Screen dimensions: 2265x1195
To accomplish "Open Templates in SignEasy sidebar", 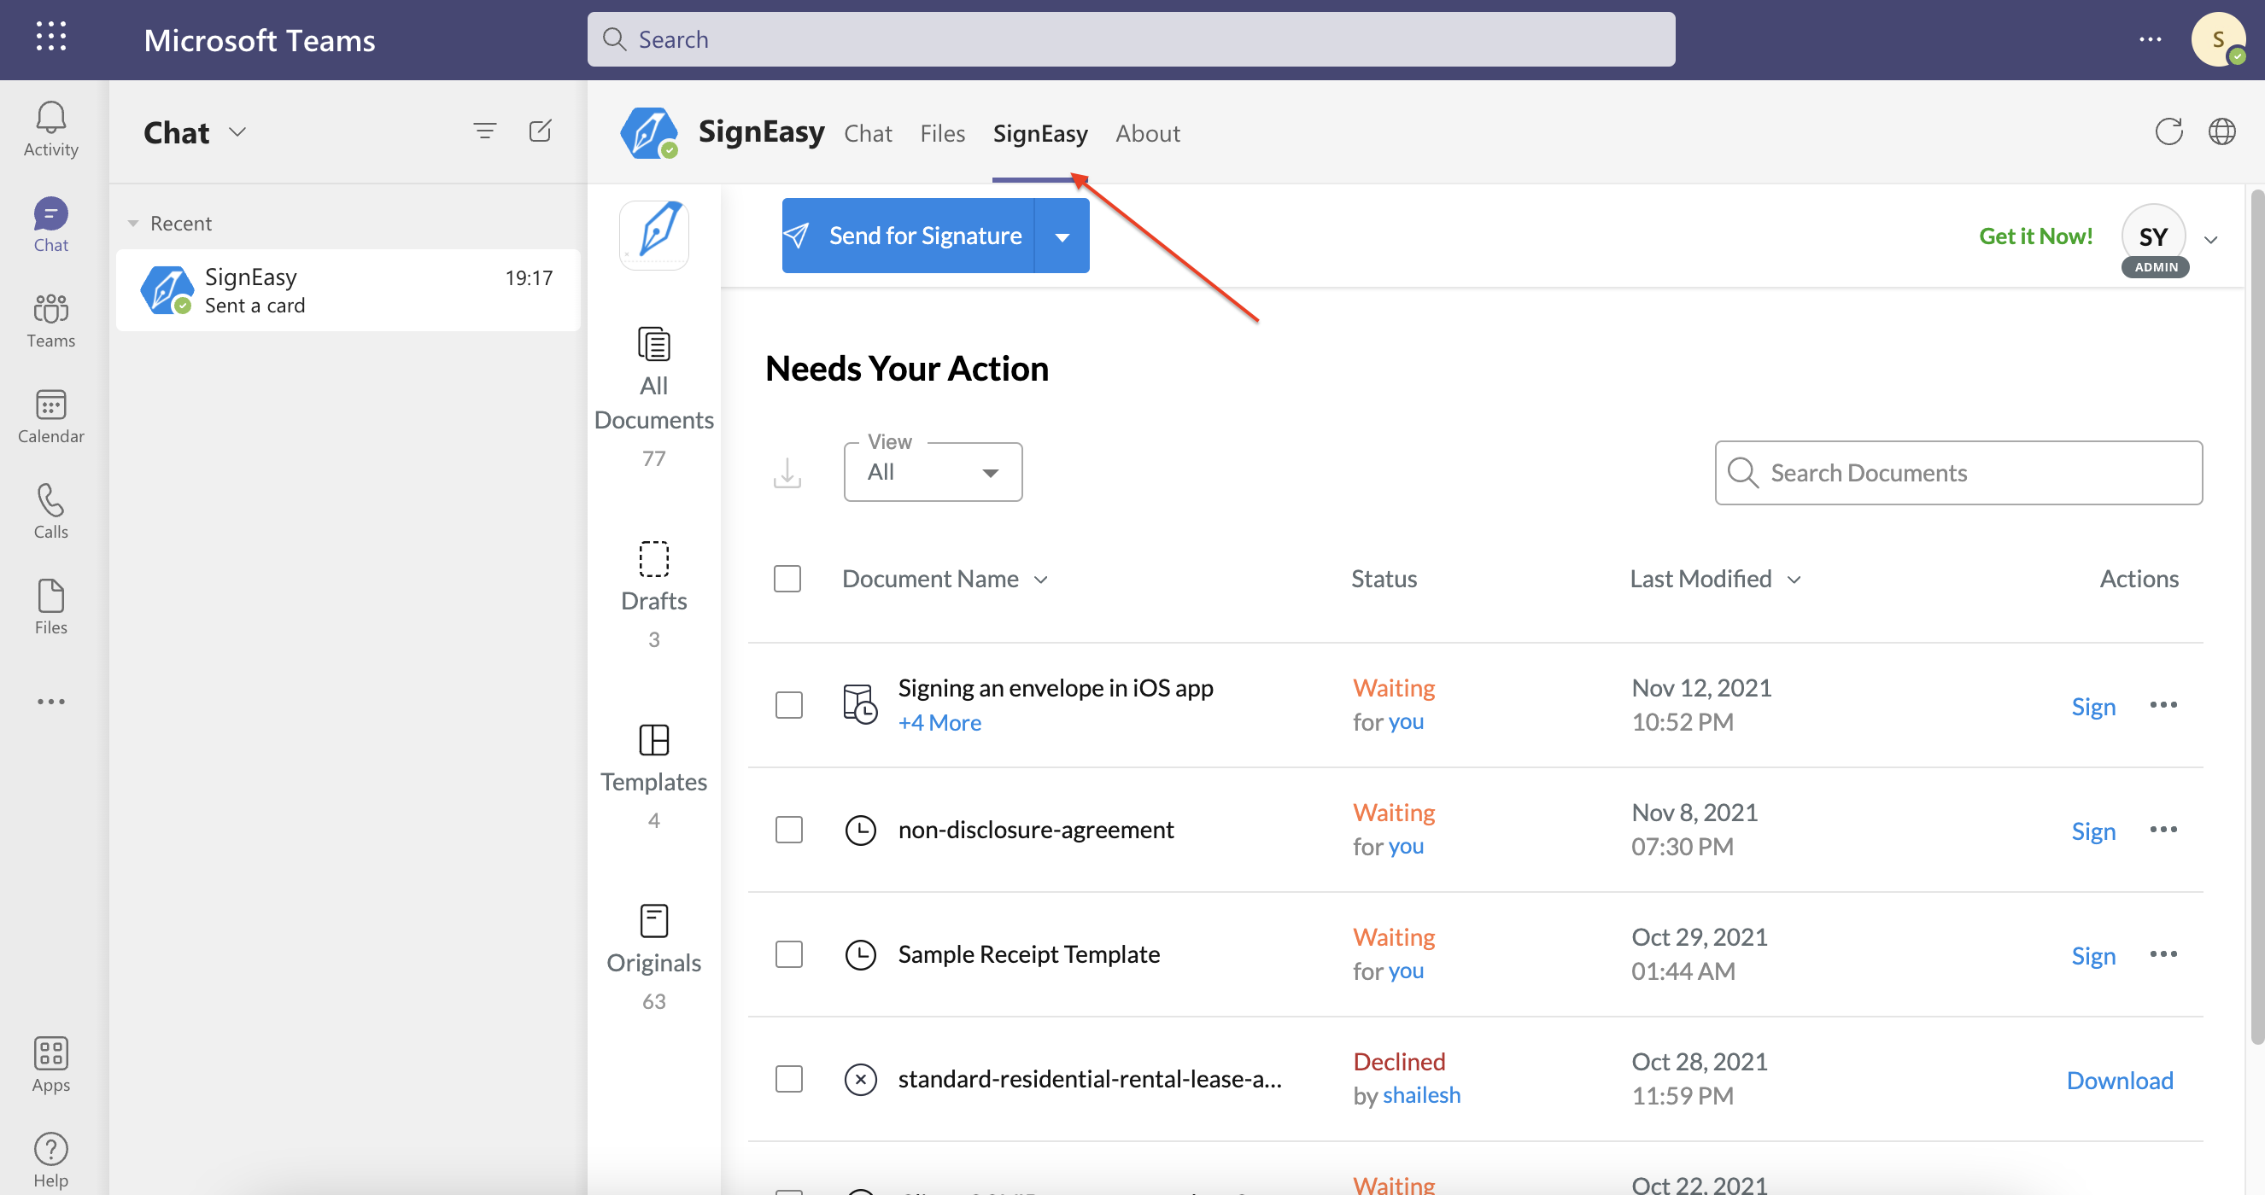I will tap(653, 777).
